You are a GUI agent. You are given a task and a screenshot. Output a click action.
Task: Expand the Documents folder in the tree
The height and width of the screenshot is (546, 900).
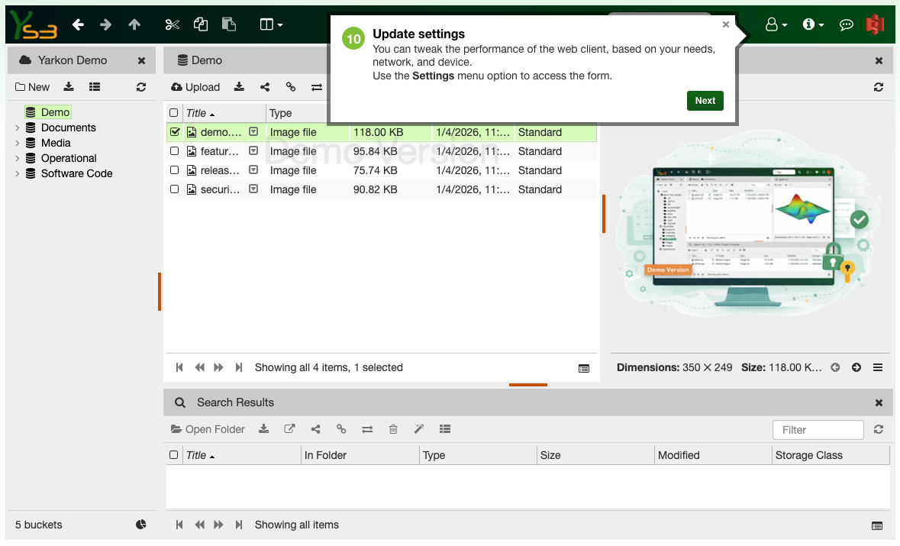(x=17, y=128)
